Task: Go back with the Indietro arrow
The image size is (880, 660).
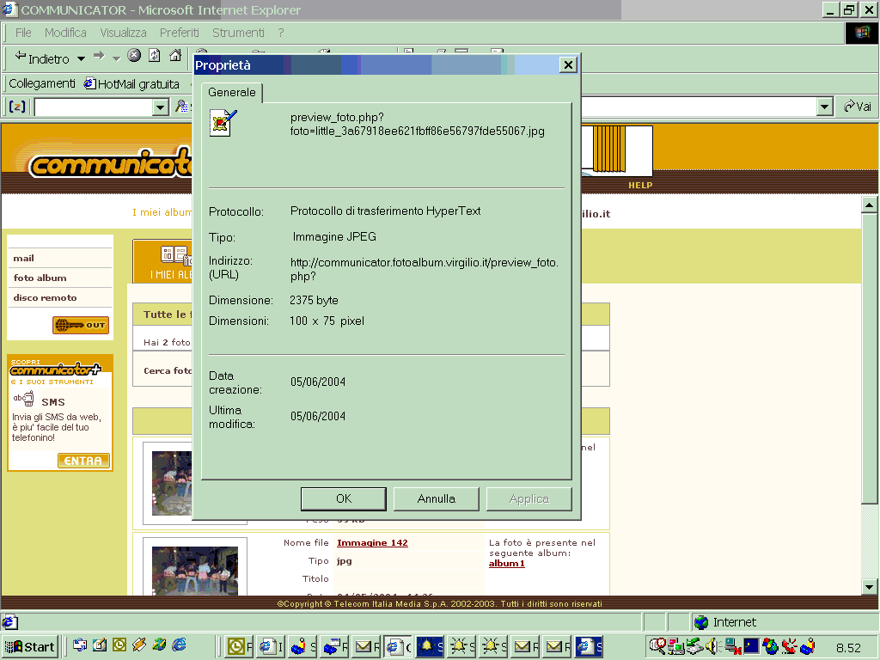Action: (41, 58)
